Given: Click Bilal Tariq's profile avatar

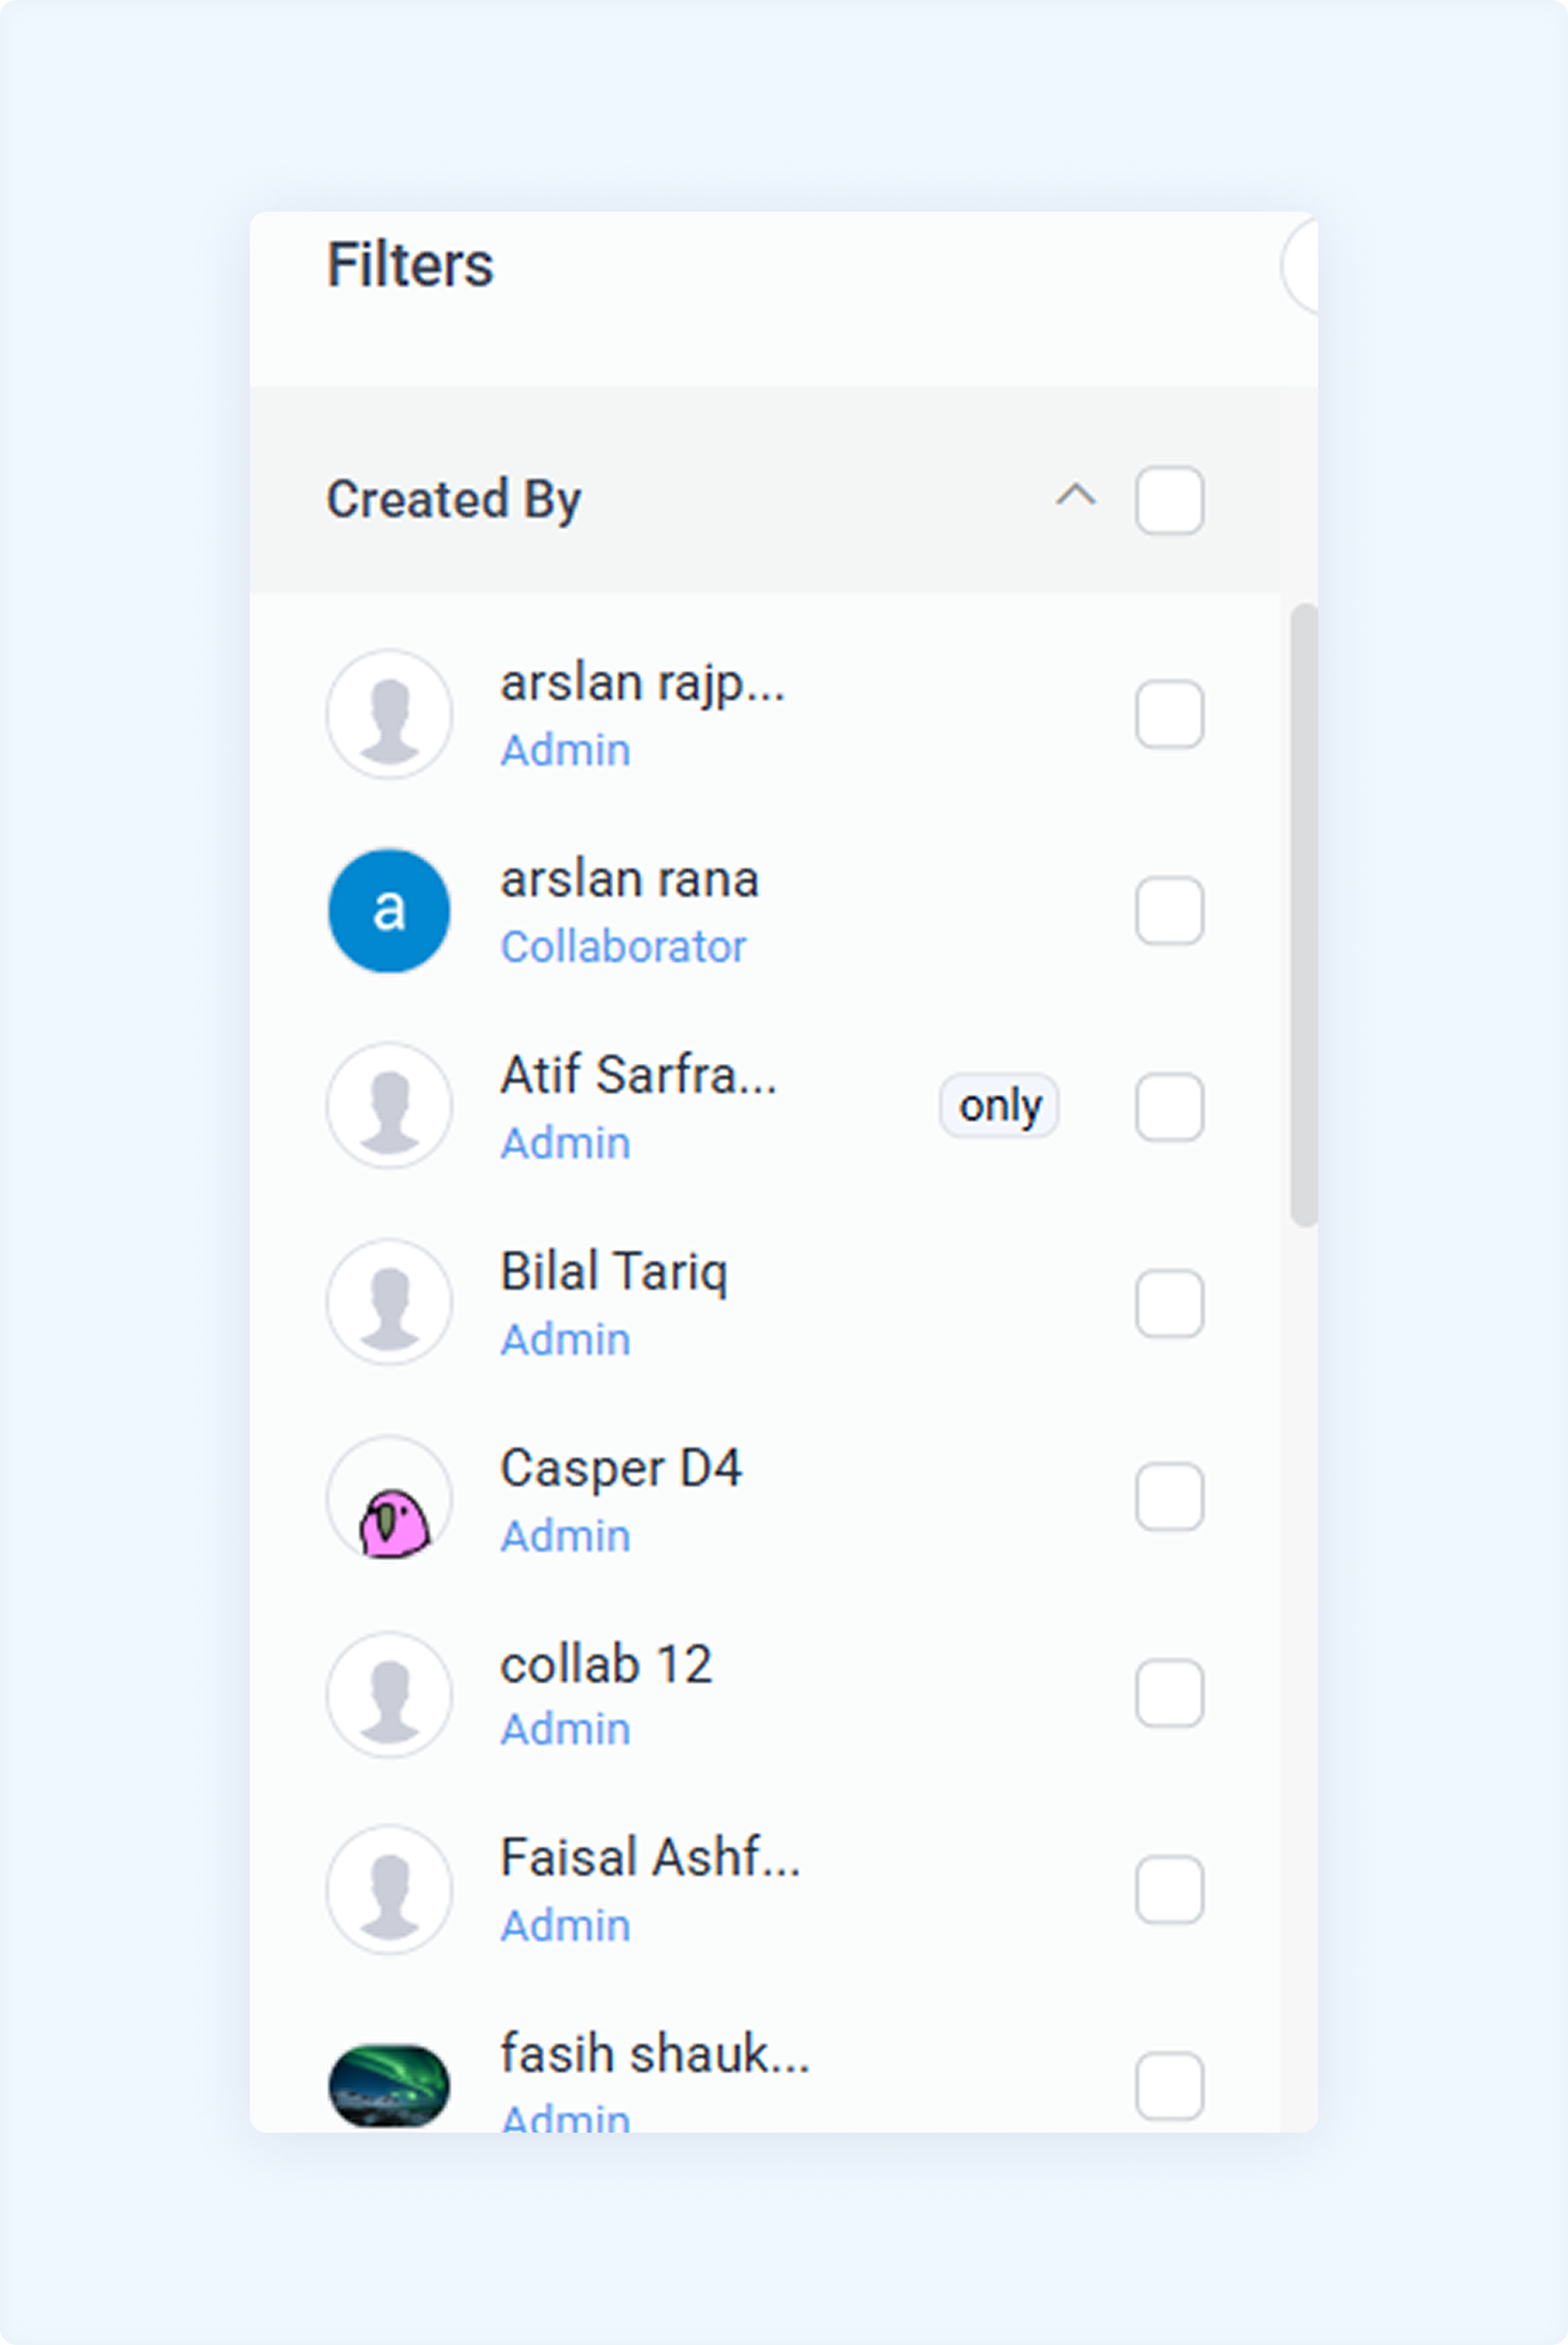Looking at the screenshot, I should pos(389,1302).
